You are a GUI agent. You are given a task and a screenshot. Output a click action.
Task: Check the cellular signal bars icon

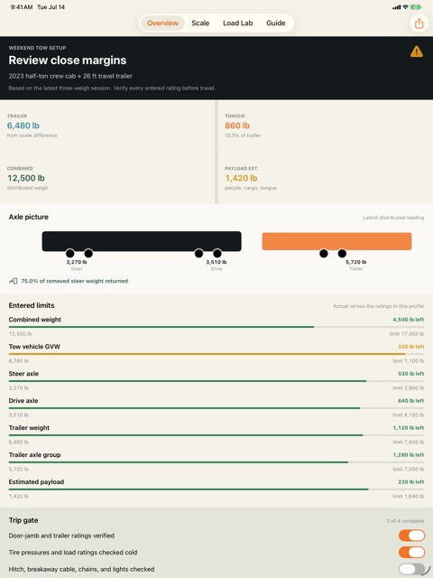[x=397, y=7]
